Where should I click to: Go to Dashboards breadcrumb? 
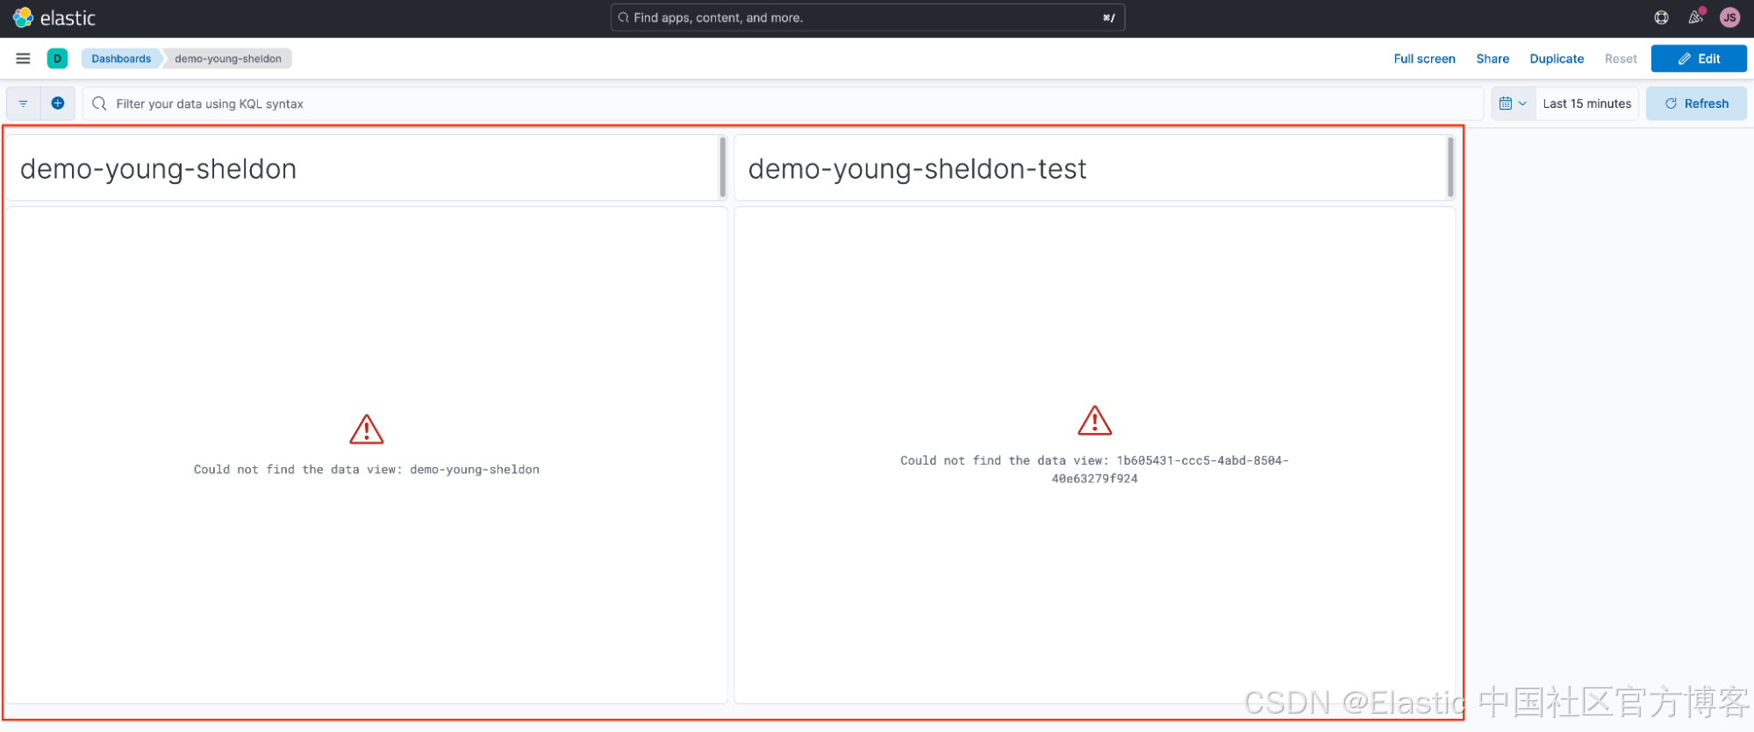[121, 59]
